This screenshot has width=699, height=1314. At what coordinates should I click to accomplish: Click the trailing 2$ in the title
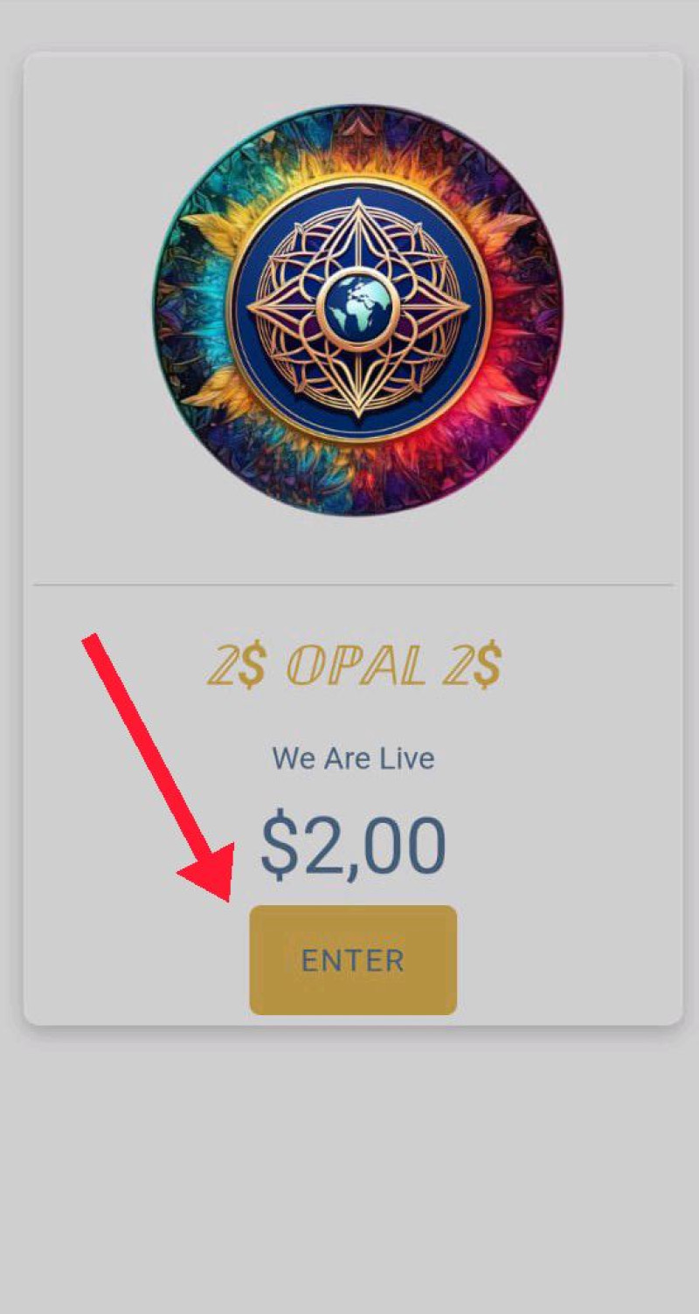[x=472, y=668]
